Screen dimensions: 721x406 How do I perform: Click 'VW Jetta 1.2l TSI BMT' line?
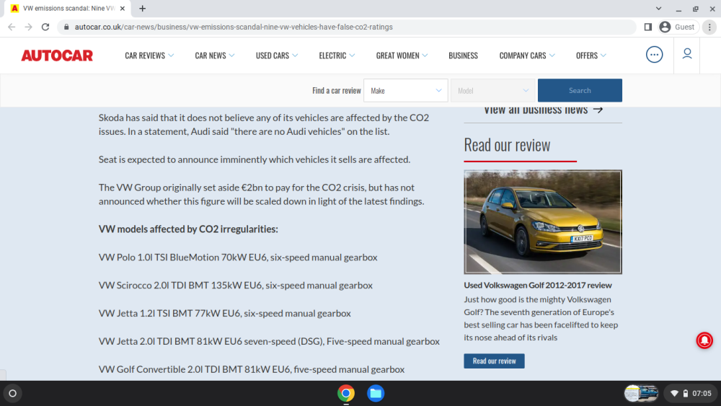224,314
